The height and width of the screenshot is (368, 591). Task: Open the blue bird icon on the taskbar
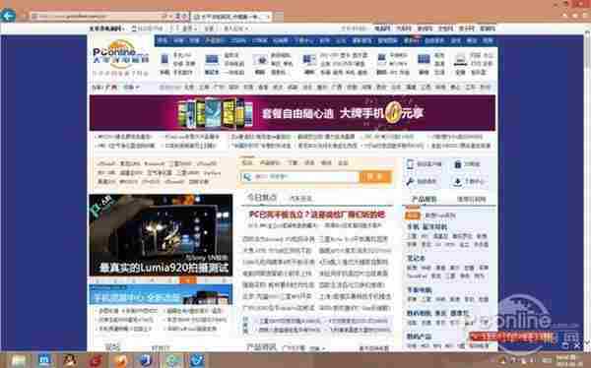[197, 361]
